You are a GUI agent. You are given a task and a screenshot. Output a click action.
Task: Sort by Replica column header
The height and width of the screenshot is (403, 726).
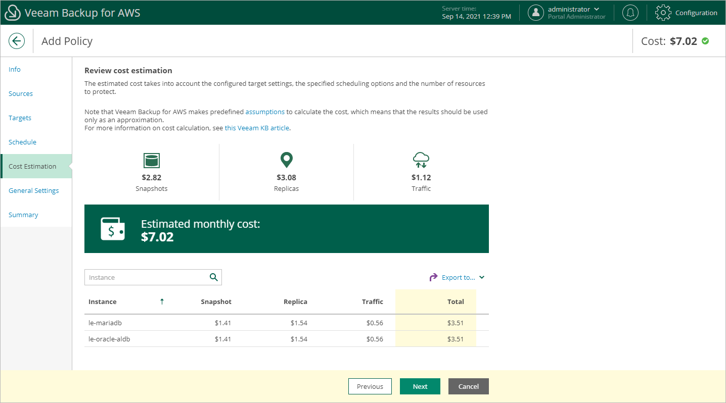point(295,301)
